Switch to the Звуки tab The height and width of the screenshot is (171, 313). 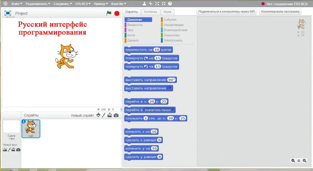click(167, 12)
